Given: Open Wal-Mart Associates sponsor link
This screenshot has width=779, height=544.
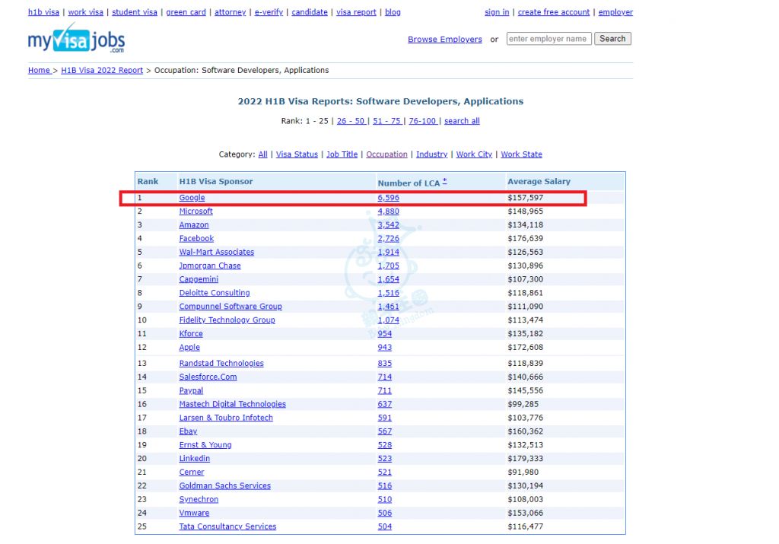Looking at the screenshot, I should (x=217, y=252).
